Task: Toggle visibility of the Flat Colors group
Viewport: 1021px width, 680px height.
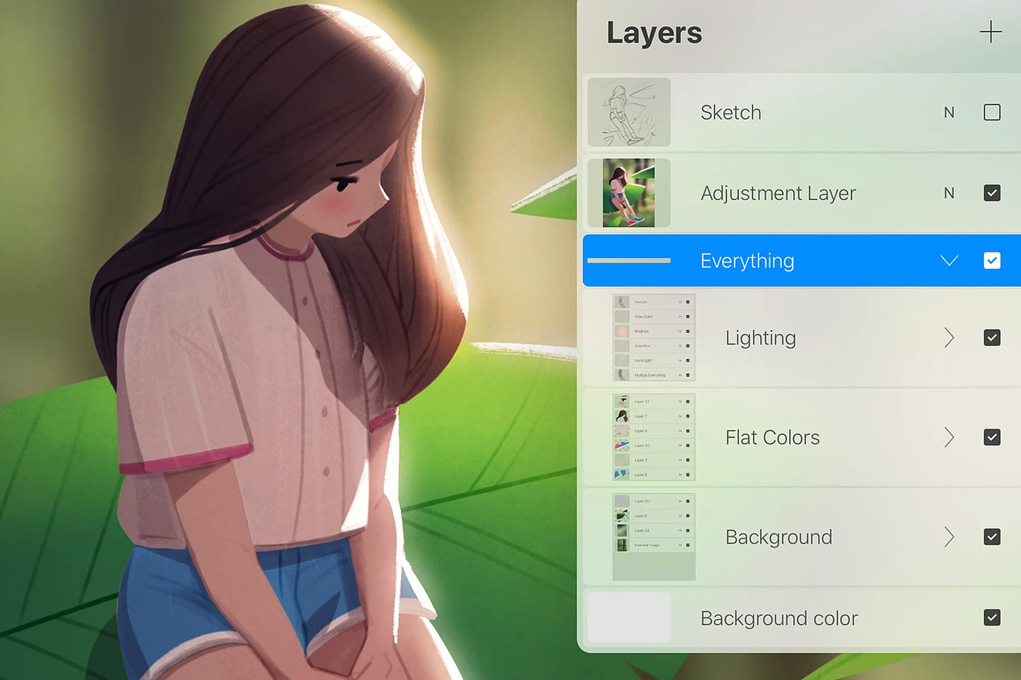Action: click(992, 437)
